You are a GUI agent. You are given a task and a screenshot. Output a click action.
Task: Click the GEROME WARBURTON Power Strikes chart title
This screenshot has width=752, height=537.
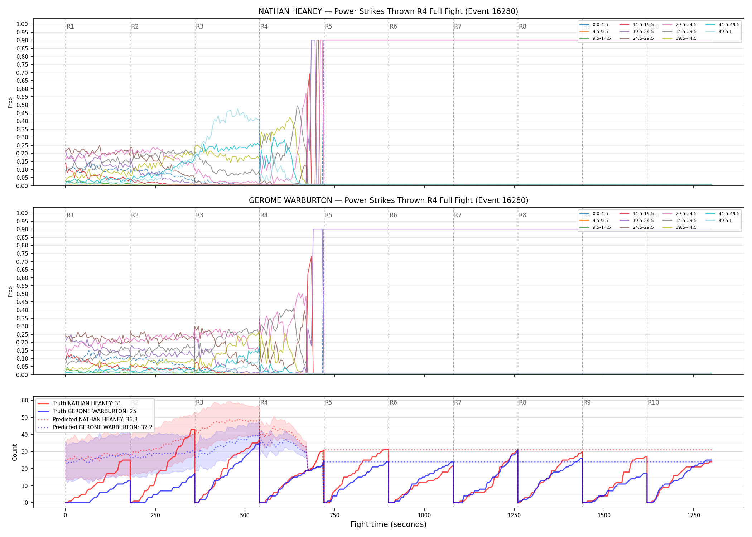coord(389,200)
